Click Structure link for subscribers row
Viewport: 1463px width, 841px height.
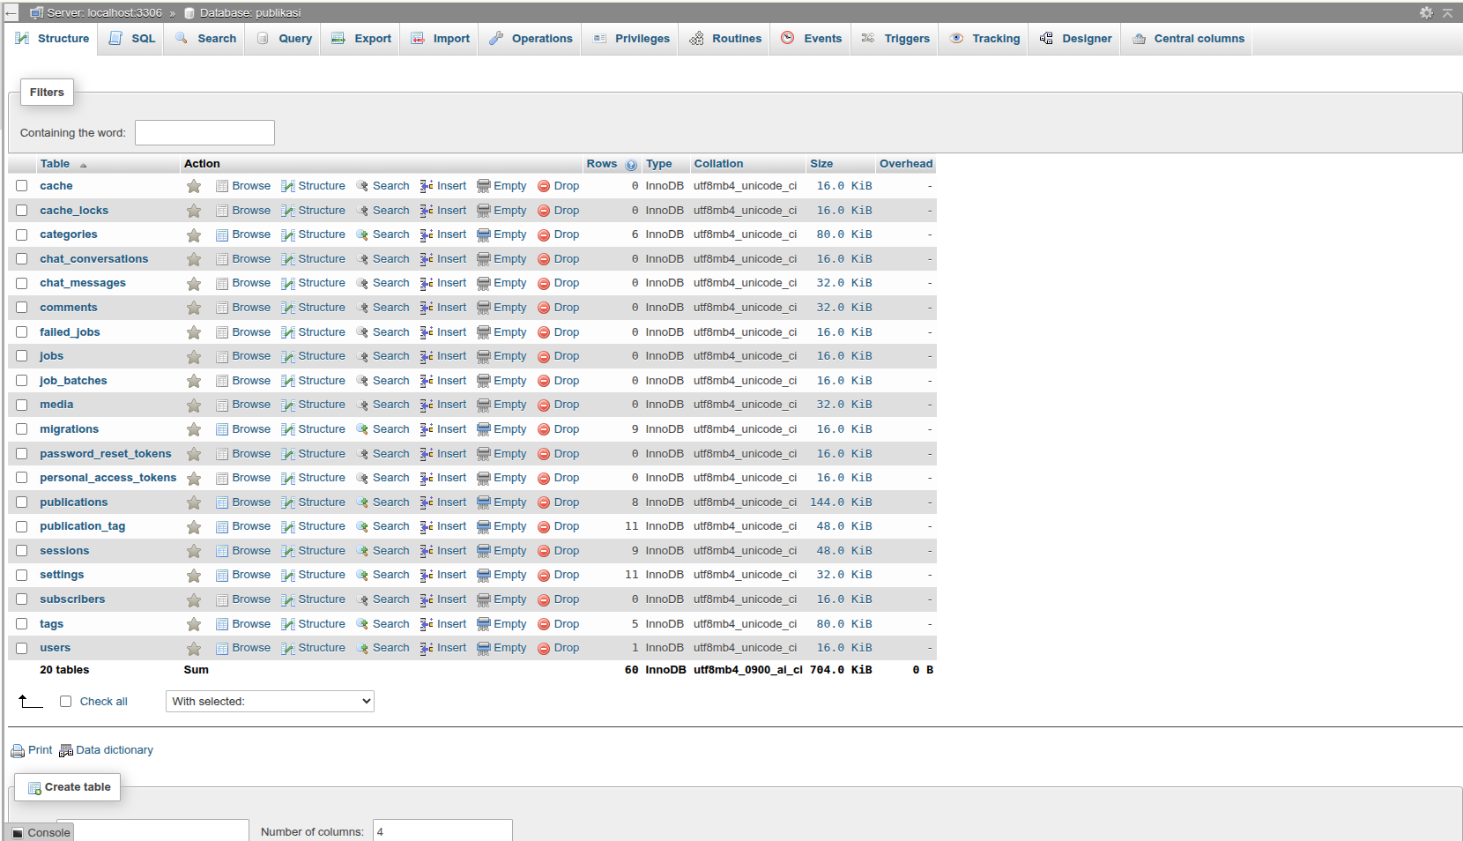pyautogui.click(x=322, y=599)
